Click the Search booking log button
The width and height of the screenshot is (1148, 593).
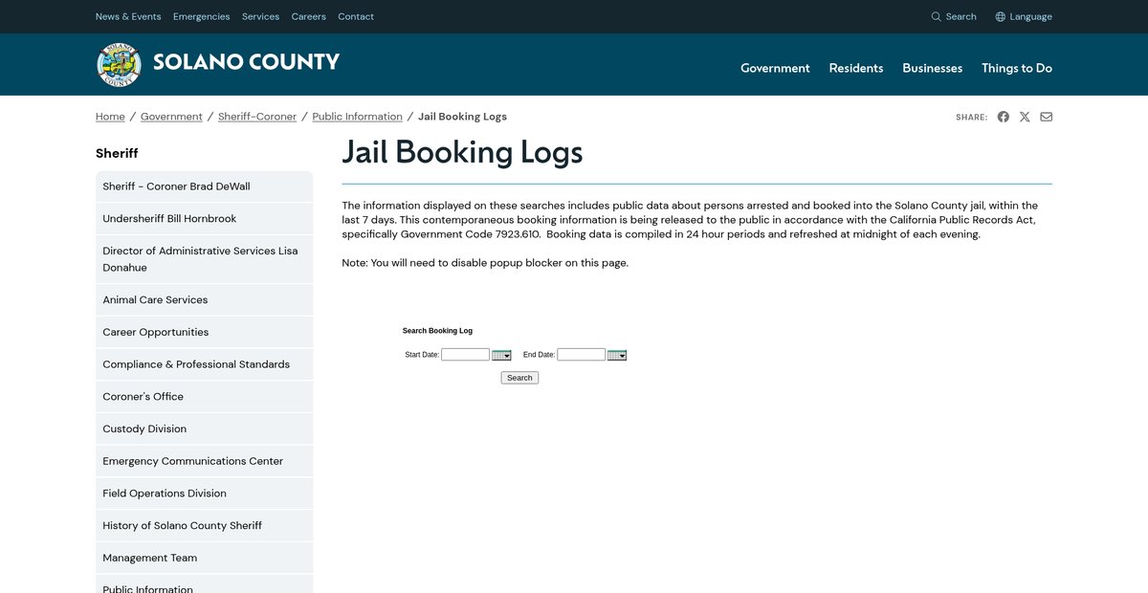519,378
